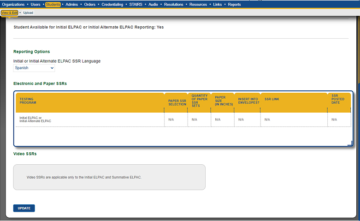Screen dimensions: 360x221
Task: Click the Initial ELPAC or Initial Alternate ELPAC row
Action: [x=183, y=119]
